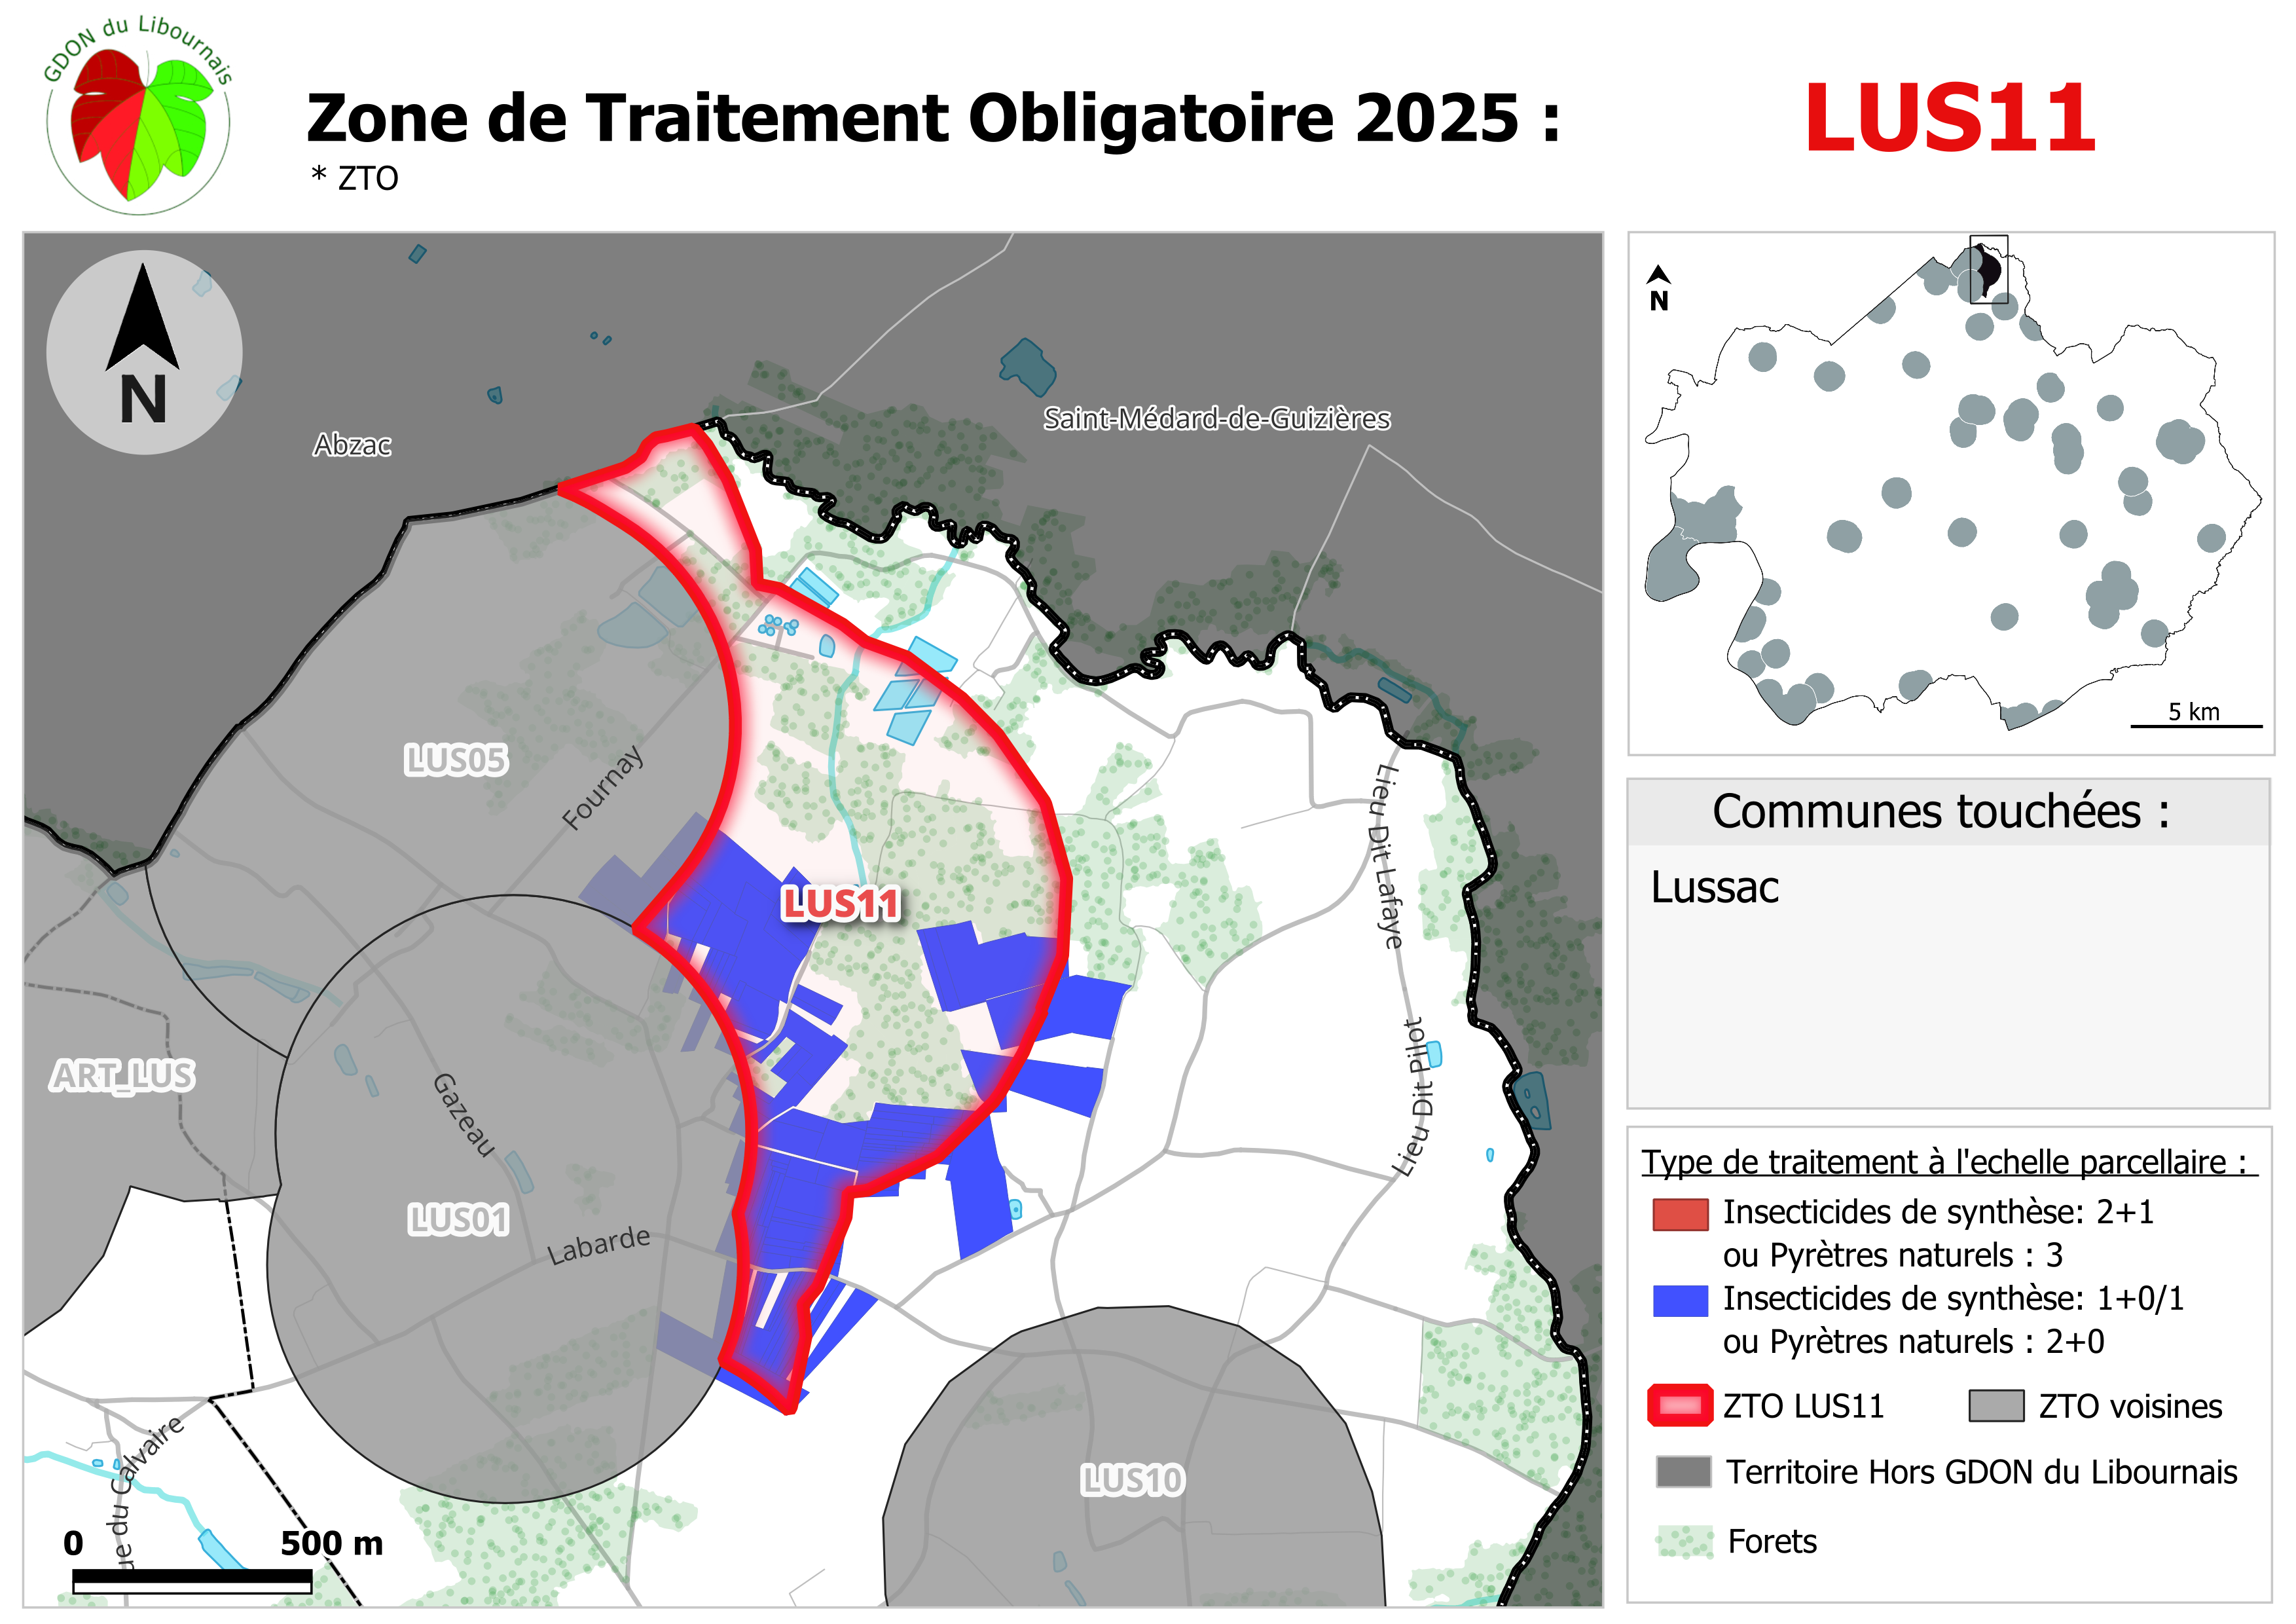Click the 'ZTO LUS11' legend label
2296x1624 pixels.
[x=1803, y=1407]
